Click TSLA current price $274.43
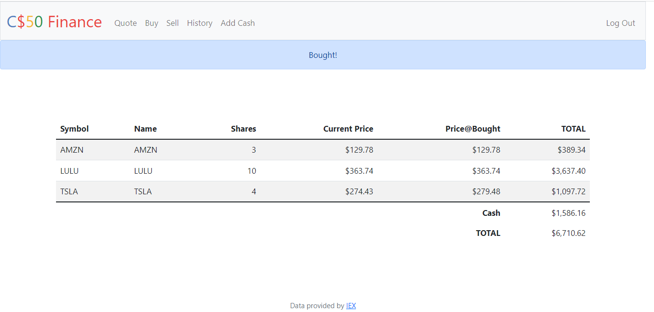 (x=359, y=191)
